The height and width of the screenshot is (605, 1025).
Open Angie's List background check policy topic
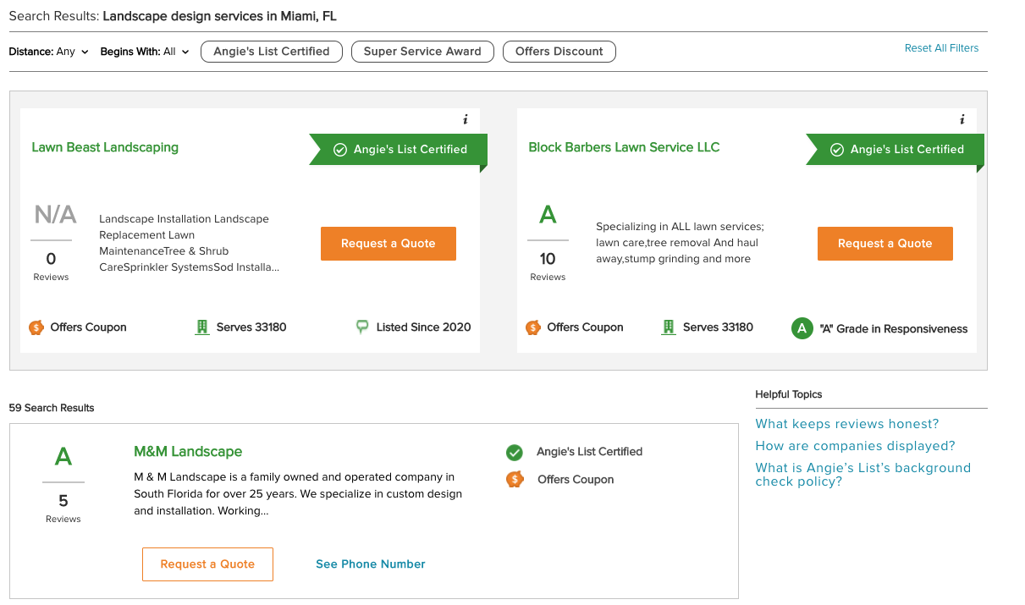[x=862, y=475]
